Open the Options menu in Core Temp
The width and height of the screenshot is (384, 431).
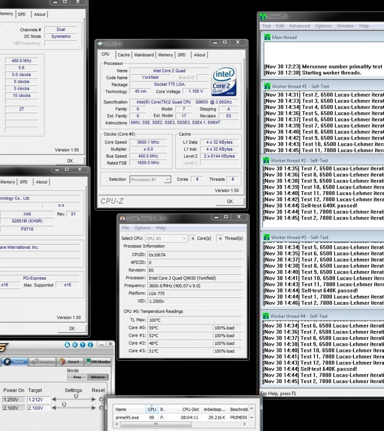pos(142,228)
